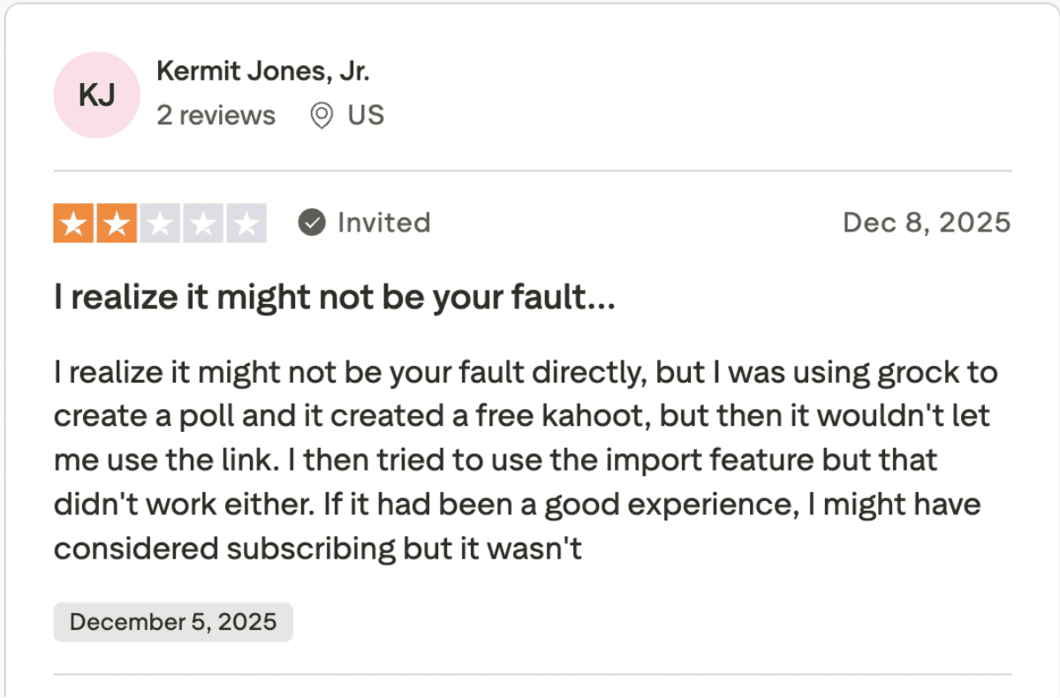Screen dimensions: 1060x698
Task: Click the Invited checkmark badge icon
Action: point(311,223)
